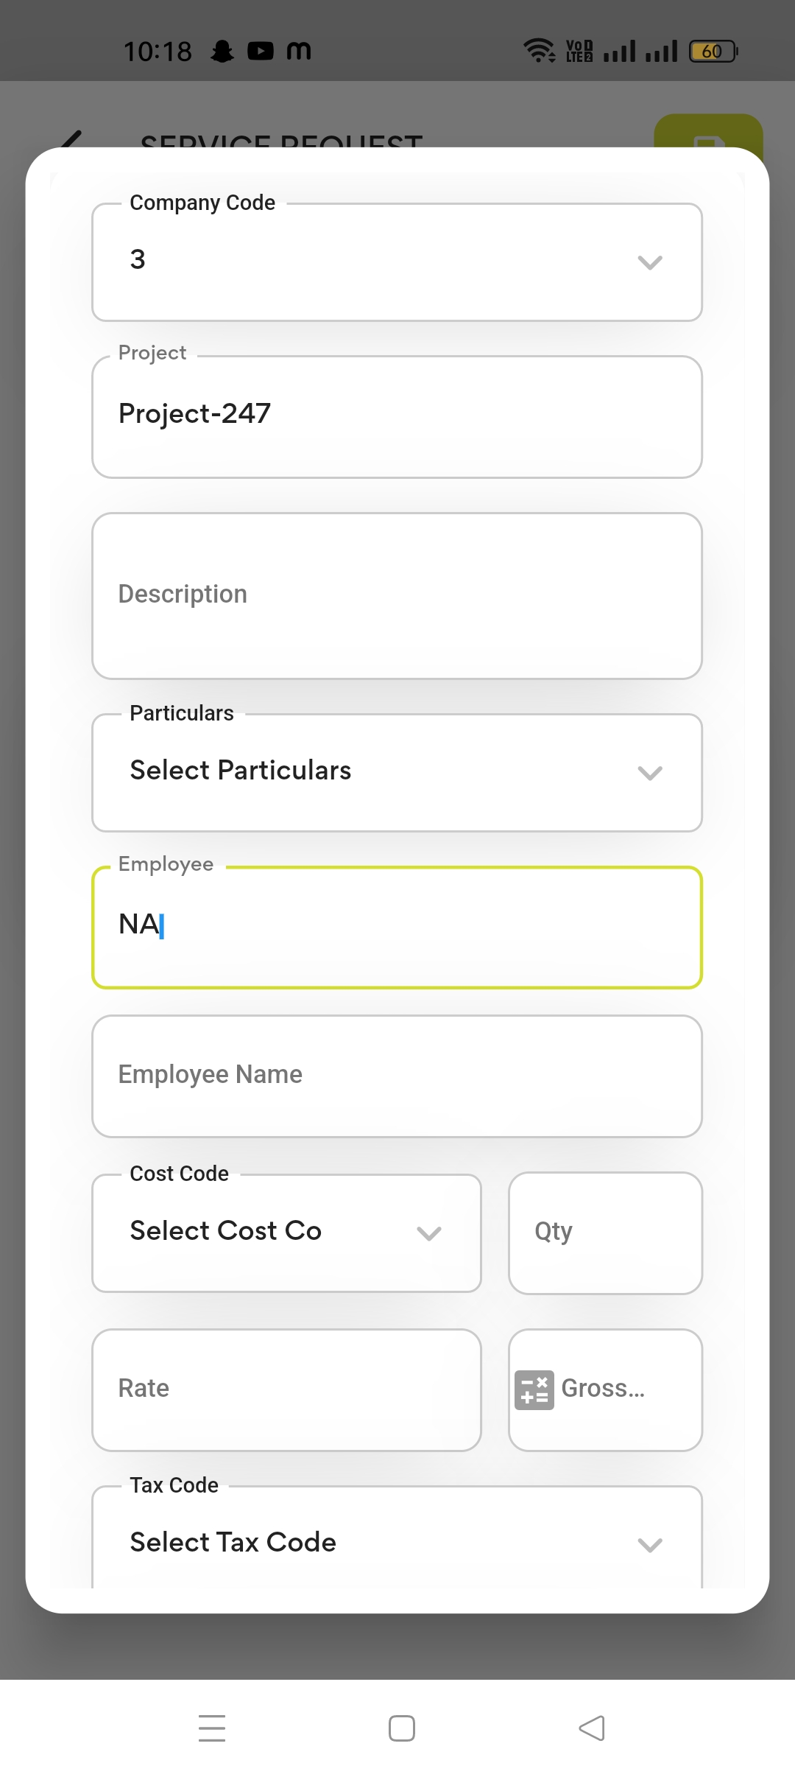The height and width of the screenshot is (1777, 795).
Task: Open the Select Cost Code dropdown
Action: coord(286,1233)
